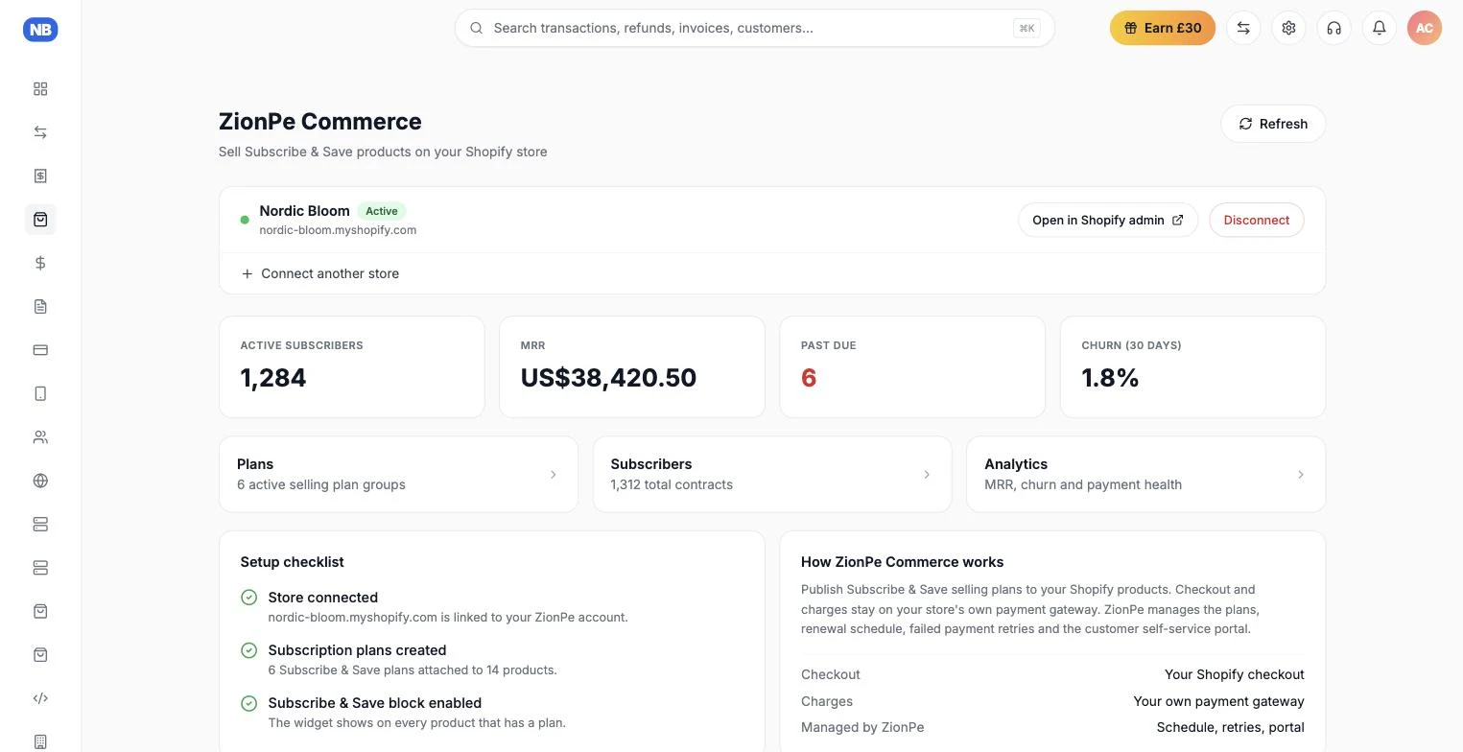The image size is (1463, 752).
Task: Open the dashboard grid icon in sidebar
Action: 40,89
